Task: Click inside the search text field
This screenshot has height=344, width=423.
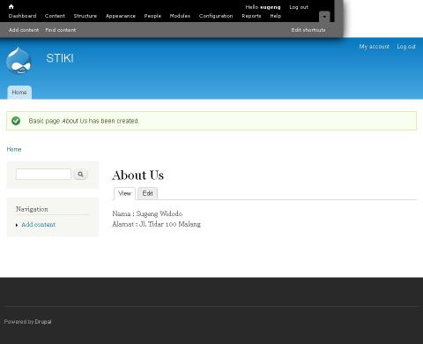Action: [x=43, y=174]
